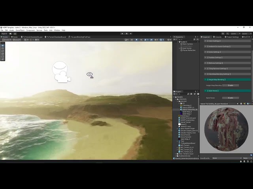Viewport: 253px width, 189px height.
Task: Open the Layers dropdown
Action: tap(236, 33)
